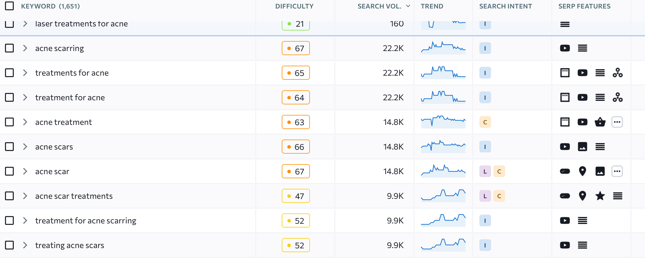Click more SERP features button for acne treatment

coord(617,122)
